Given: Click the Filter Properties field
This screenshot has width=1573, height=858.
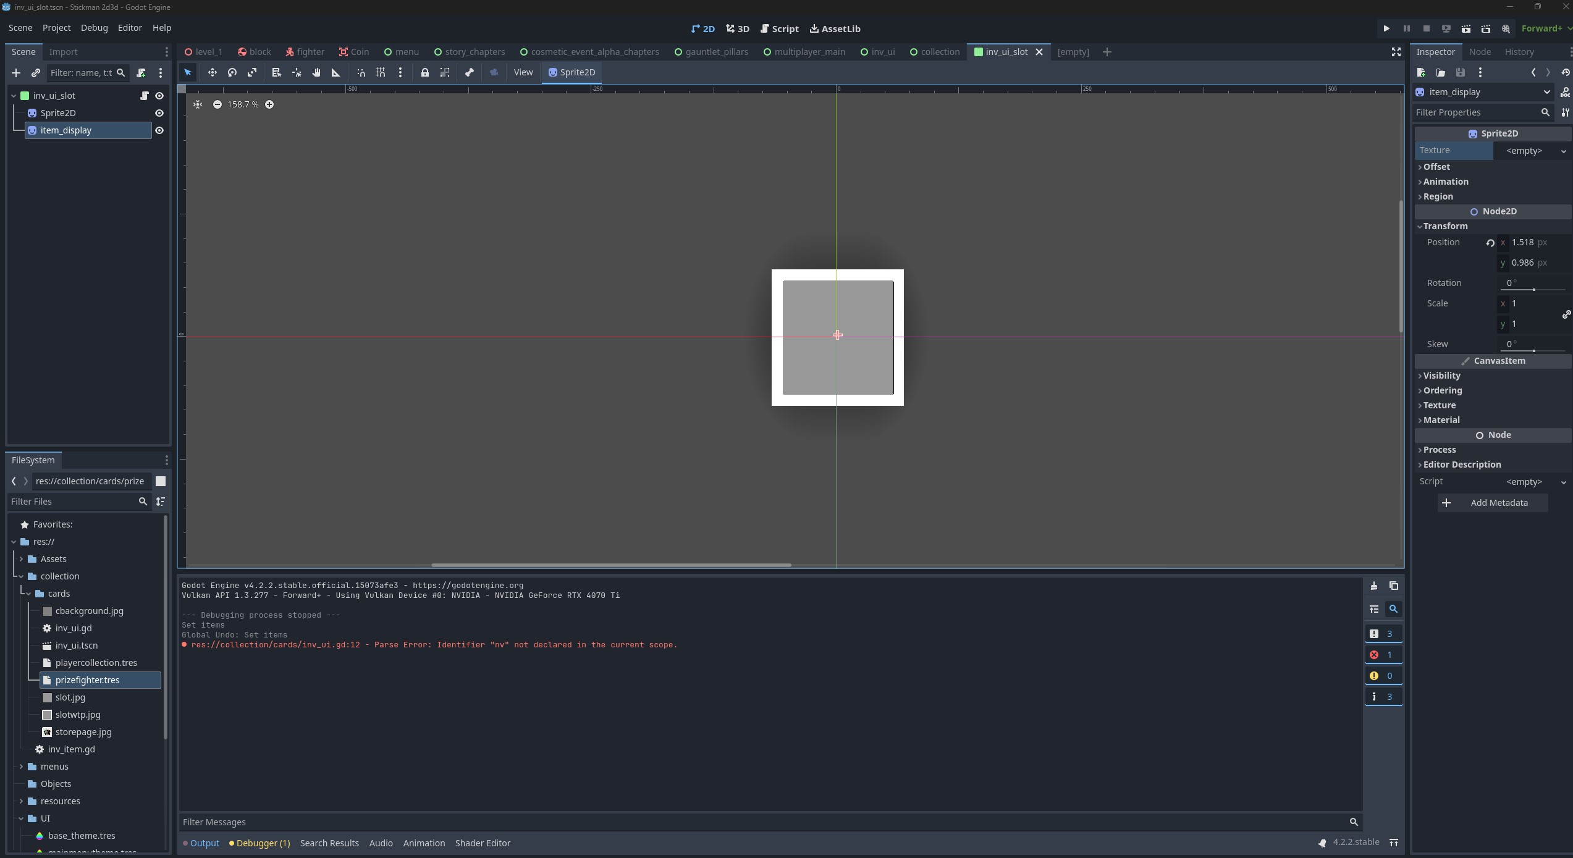Looking at the screenshot, I should click(1475, 112).
